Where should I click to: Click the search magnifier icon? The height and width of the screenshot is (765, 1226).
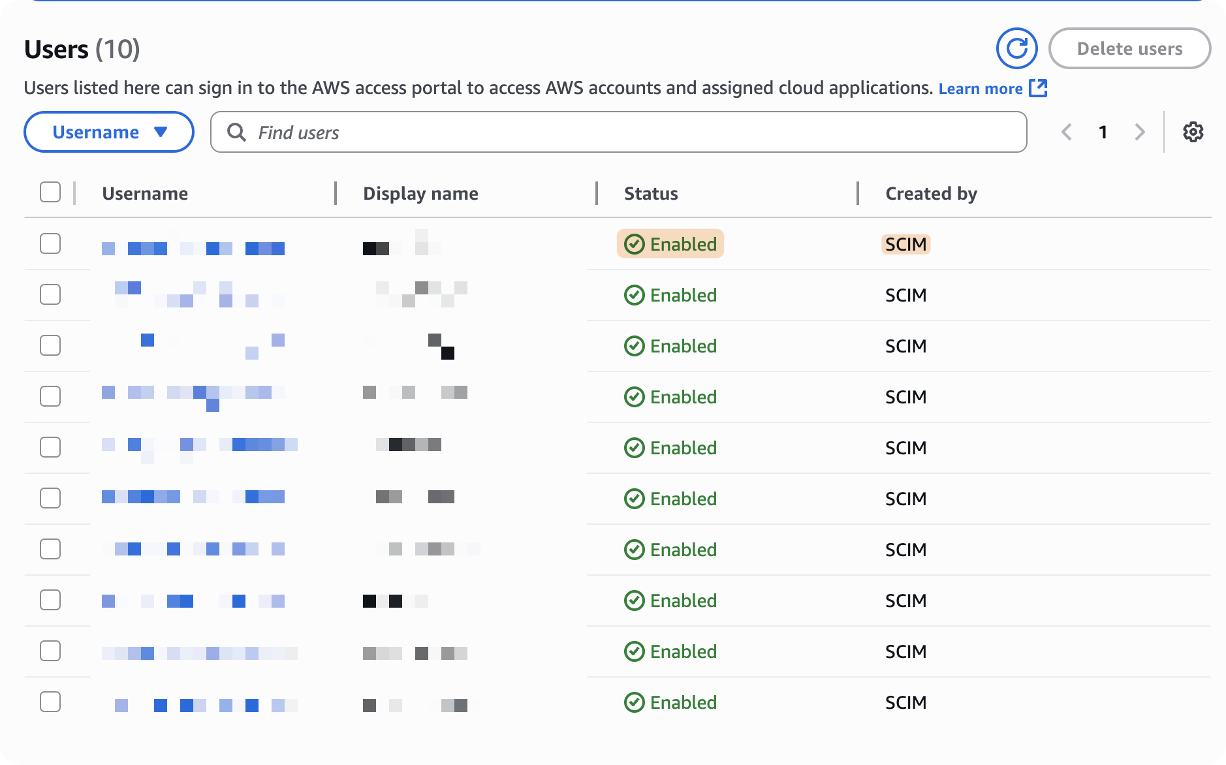[x=236, y=133]
